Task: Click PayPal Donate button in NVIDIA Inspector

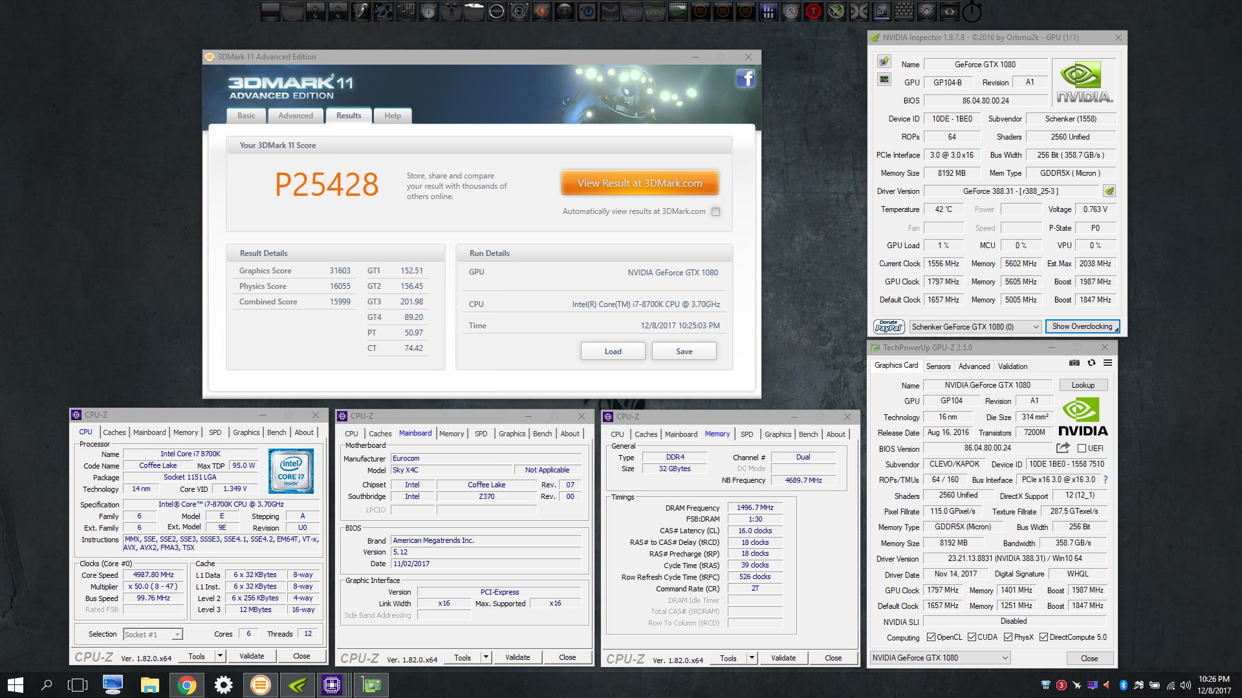Action: coord(889,326)
